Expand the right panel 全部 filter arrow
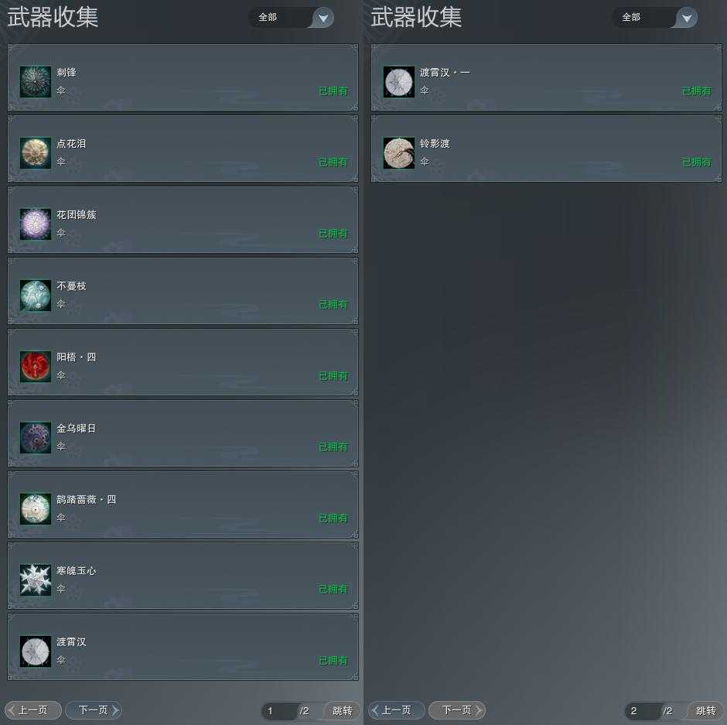 [x=687, y=18]
